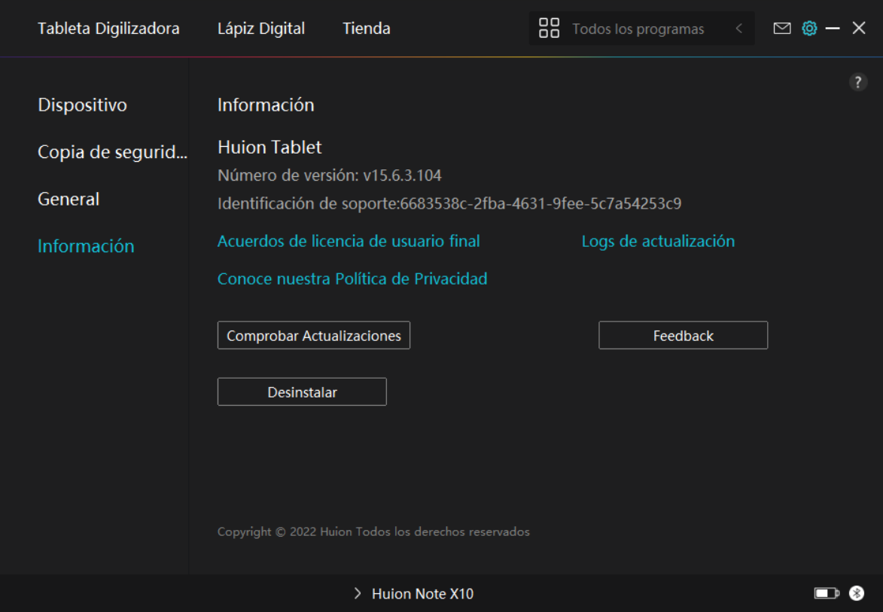
Task: Click the Huion Tablet heading
Action: [x=269, y=147]
